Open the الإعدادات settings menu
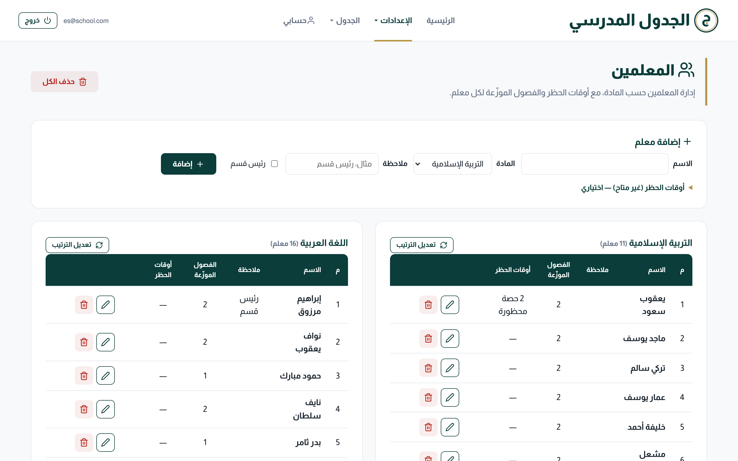The height and width of the screenshot is (461, 738). (393, 20)
